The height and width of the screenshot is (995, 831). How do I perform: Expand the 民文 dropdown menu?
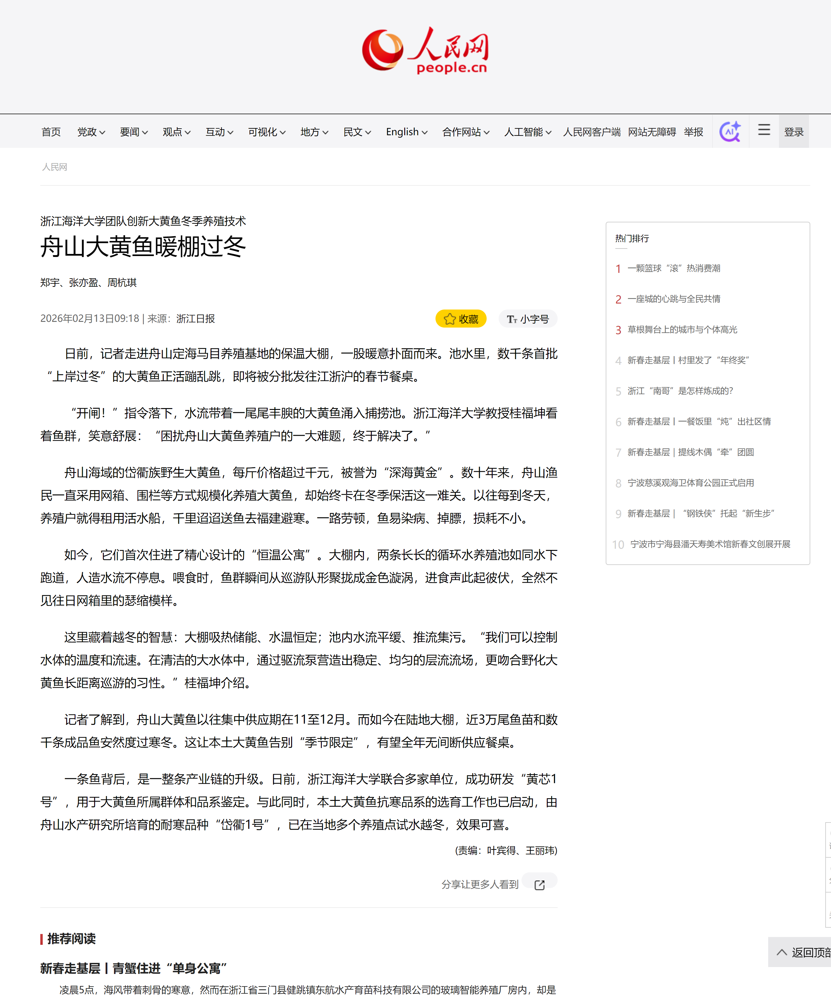click(357, 132)
